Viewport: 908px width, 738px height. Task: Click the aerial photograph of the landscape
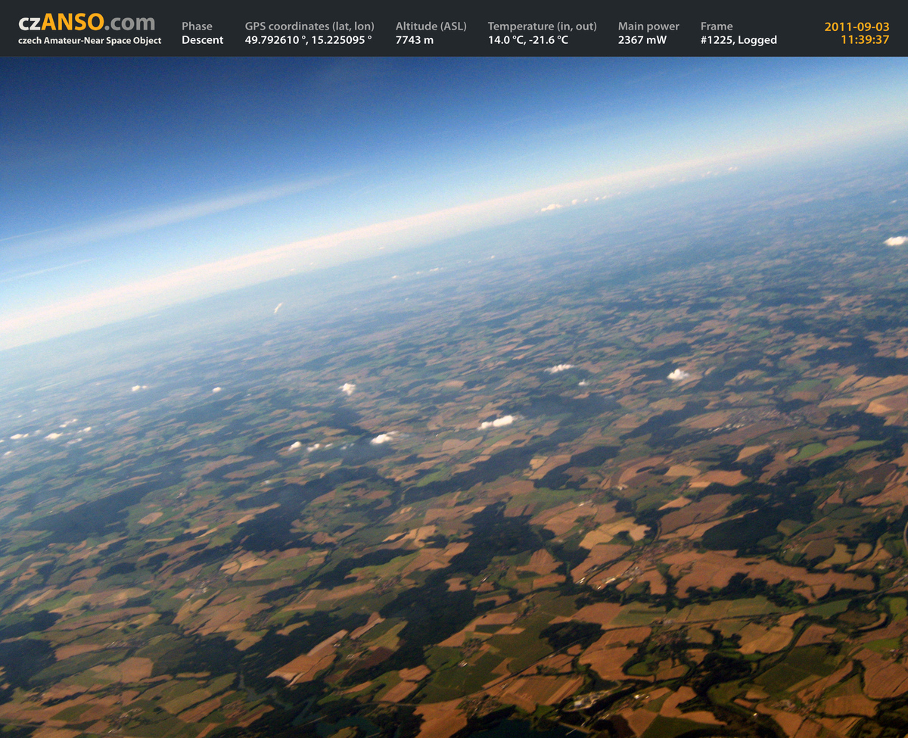tap(454, 397)
